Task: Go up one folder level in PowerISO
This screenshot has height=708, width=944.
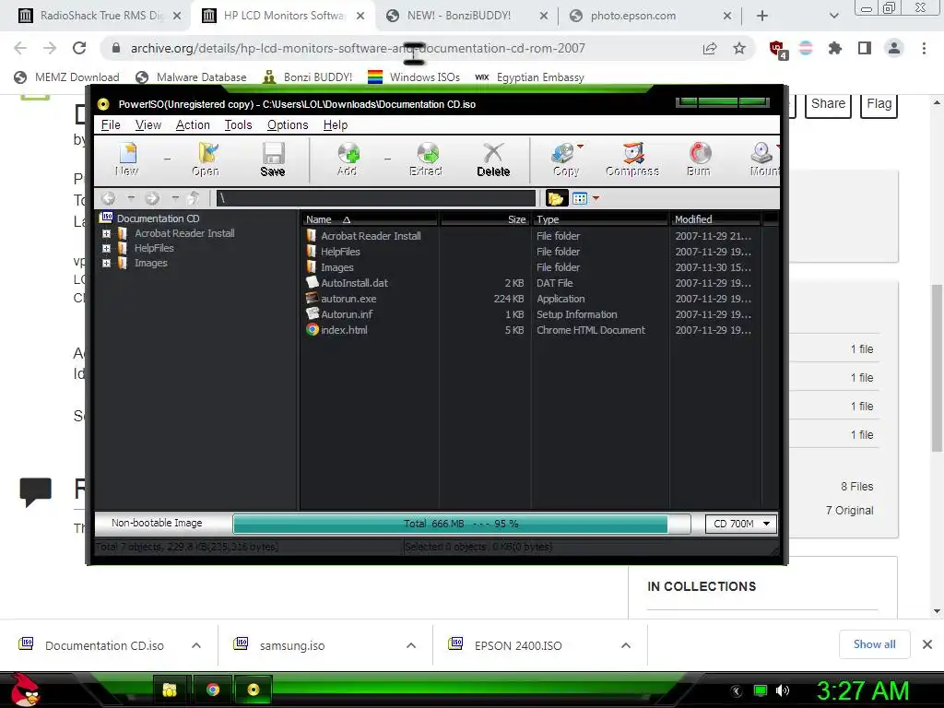Action: point(194,198)
